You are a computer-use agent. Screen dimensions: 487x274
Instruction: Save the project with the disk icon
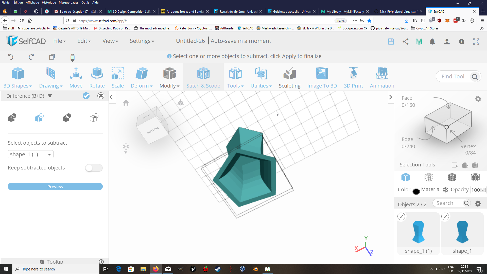[x=391, y=41]
